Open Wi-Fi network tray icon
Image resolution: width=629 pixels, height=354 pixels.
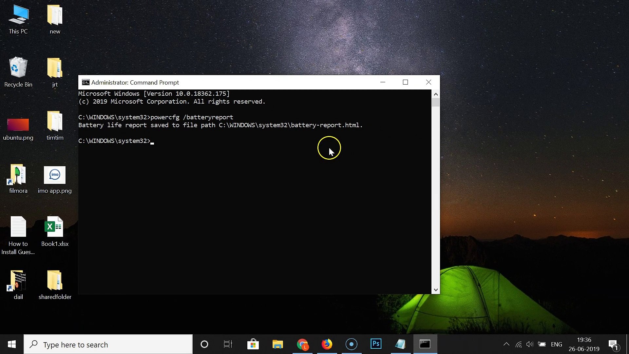click(x=519, y=344)
